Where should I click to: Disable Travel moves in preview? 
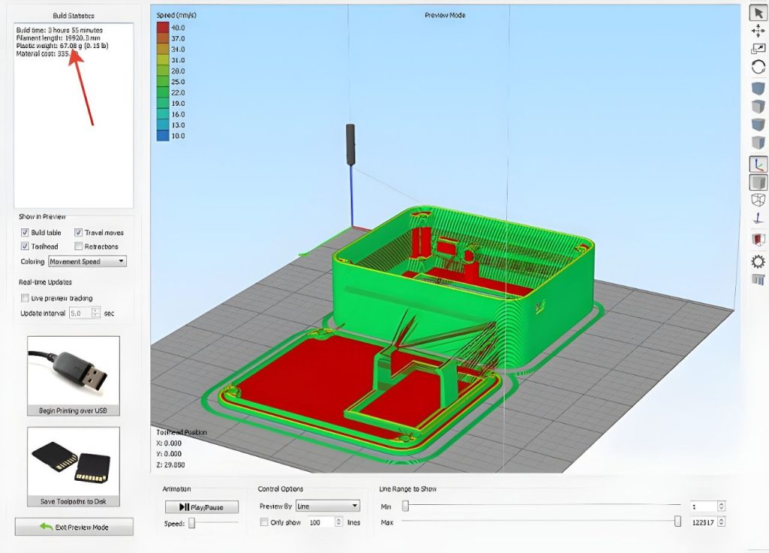[x=79, y=233]
